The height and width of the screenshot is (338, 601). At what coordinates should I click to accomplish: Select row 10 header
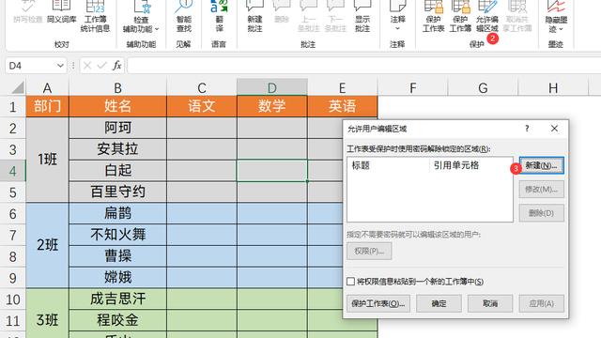click(12, 299)
